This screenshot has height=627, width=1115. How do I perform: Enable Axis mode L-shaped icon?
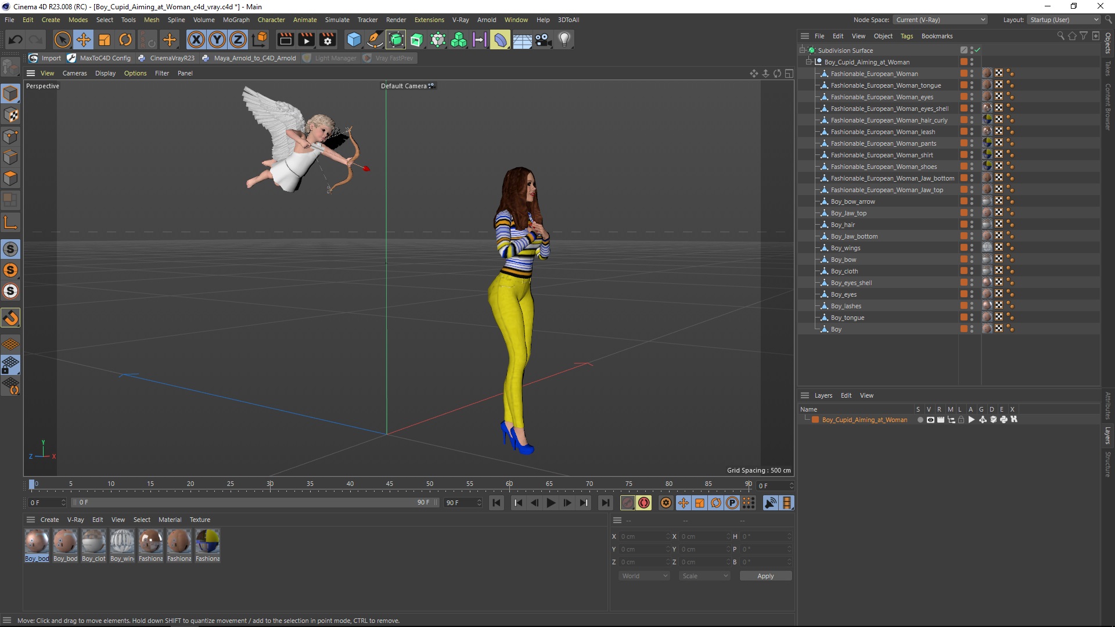[x=10, y=222]
